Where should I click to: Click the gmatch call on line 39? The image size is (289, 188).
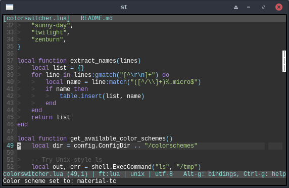106,75
